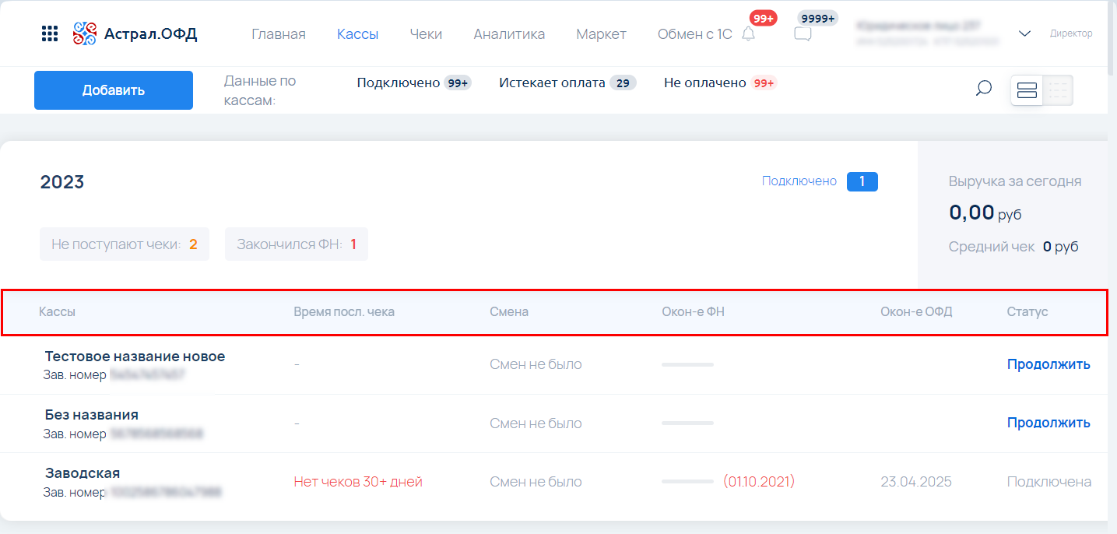This screenshot has width=1117, height=534.
Task: Open notifications bell icon
Action: point(748,33)
